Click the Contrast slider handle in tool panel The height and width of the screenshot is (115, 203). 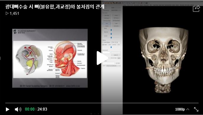tap(111, 38)
